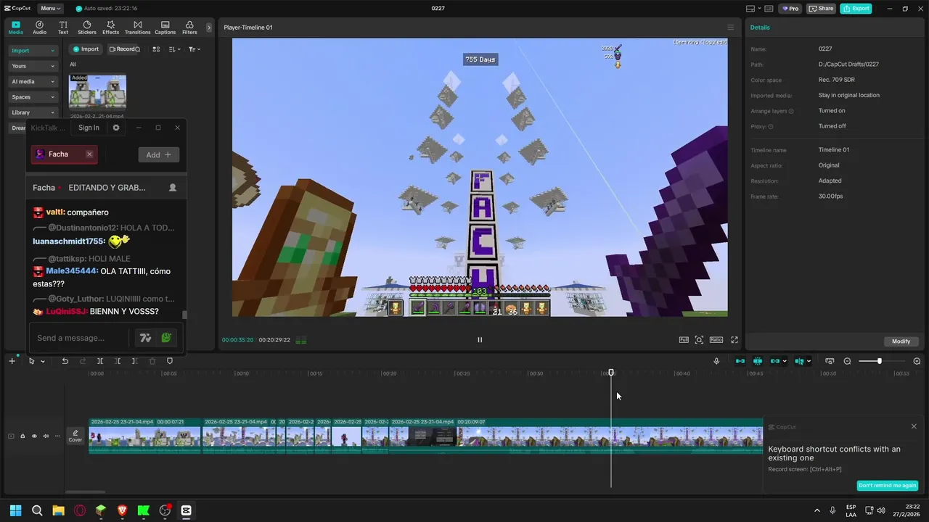The height and width of the screenshot is (522, 929).
Task: Pause the video playback
Action: (x=480, y=339)
